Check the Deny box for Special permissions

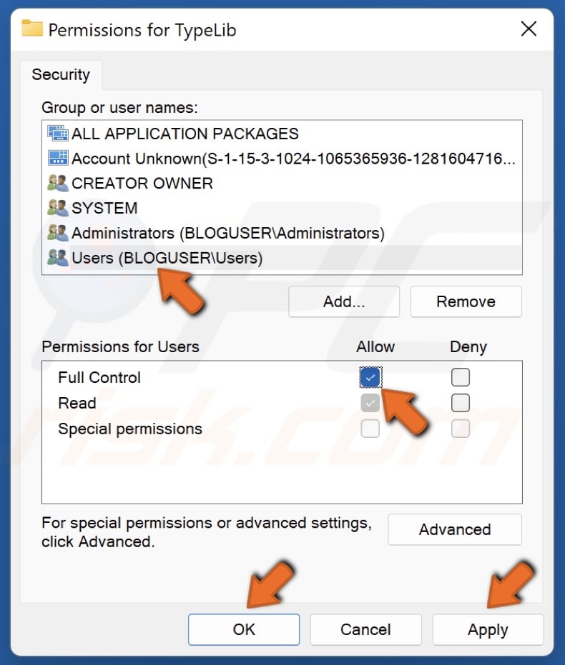tap(461, 429)
